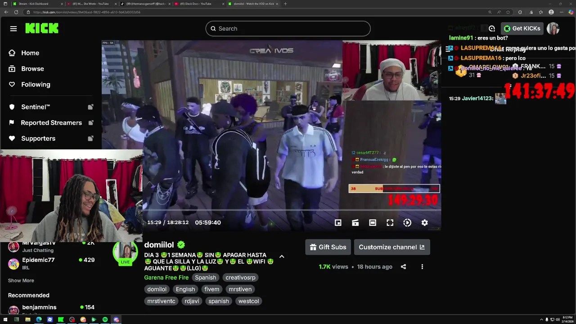Open the Mrvargastv Just Chatting channel
Viewport: 576px width, 324px height.
click(x=51, y=246)
